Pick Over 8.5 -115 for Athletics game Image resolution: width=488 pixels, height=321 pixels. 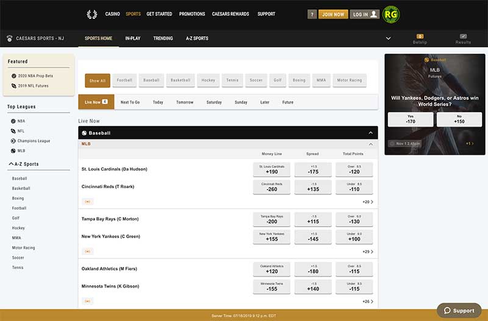[x=354, y=269]
